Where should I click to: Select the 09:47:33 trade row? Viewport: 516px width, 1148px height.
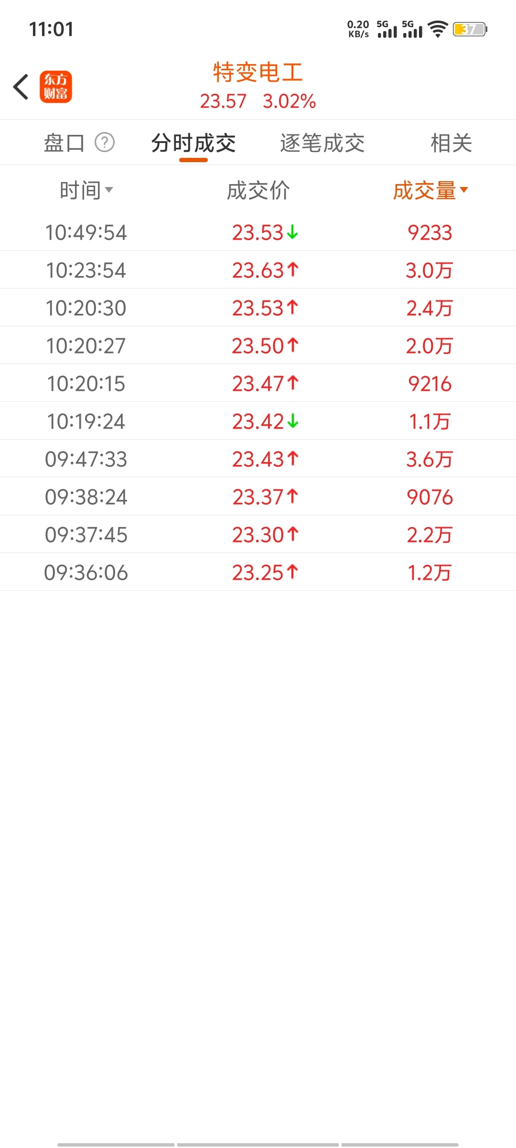(x=258, y=459)
